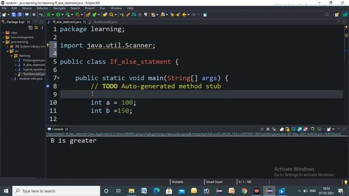This screenshot has height=196, width=349.
Task: Toggle Console Word Wrap icon
Action: [x=293, y=129]
